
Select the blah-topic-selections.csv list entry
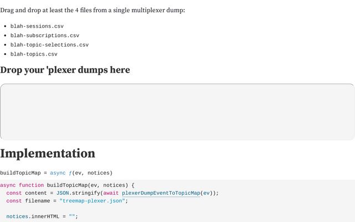click(x=49, y=45)
